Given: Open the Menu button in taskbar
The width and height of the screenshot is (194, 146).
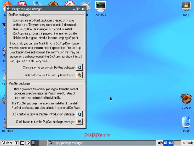Looking at the screenshot, I should [x=7, y=143].
